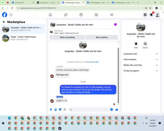Click the message text field Aa
This screenshot has width=164, height=131.
89,109
